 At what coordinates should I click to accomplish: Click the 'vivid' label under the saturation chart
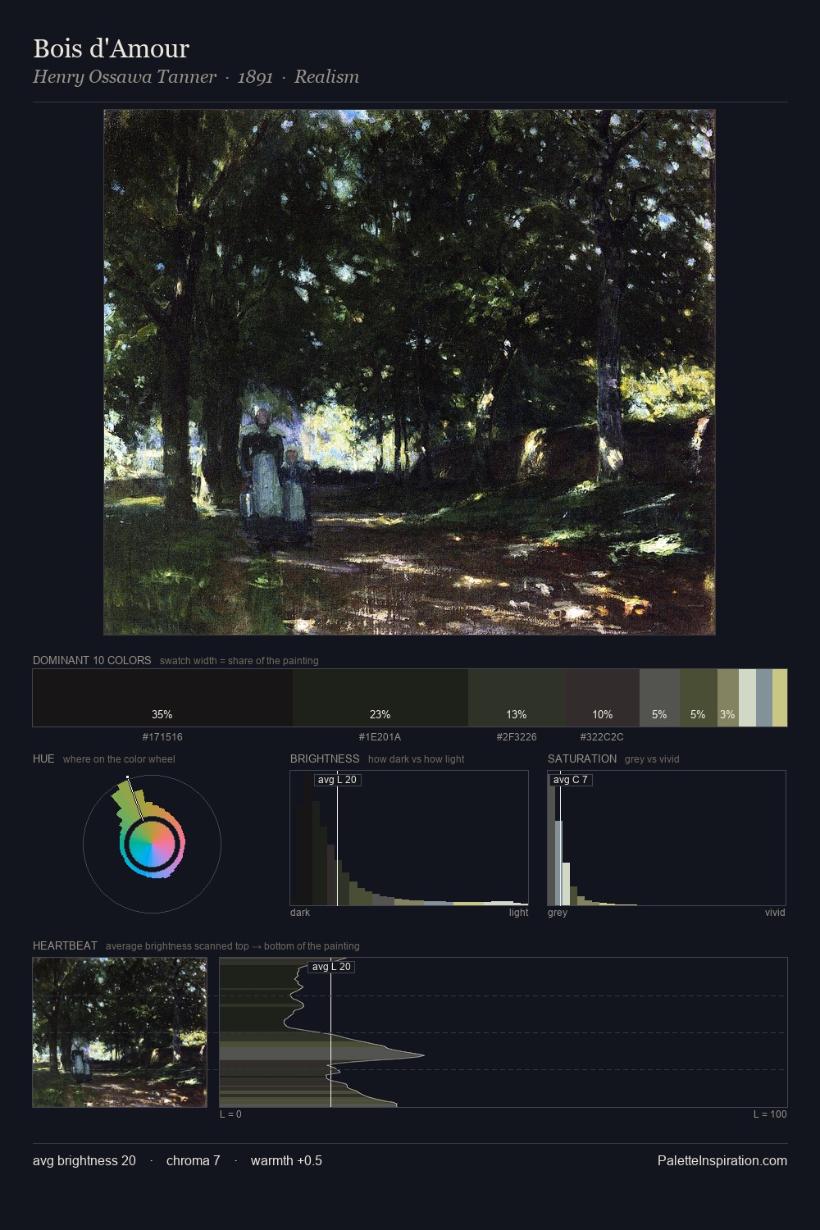775,913
